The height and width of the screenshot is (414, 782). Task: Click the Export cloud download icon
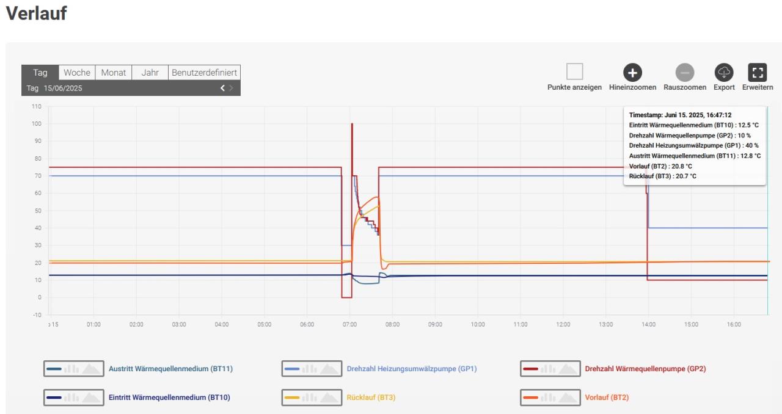point(724,73)
